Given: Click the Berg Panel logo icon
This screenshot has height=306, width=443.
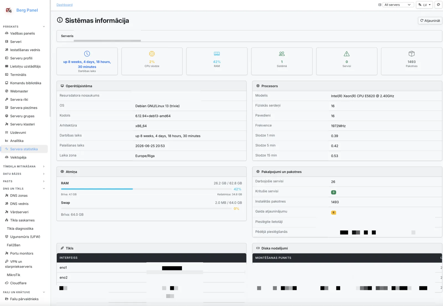Looking at the screenshot, I should (x=9, y=10).
